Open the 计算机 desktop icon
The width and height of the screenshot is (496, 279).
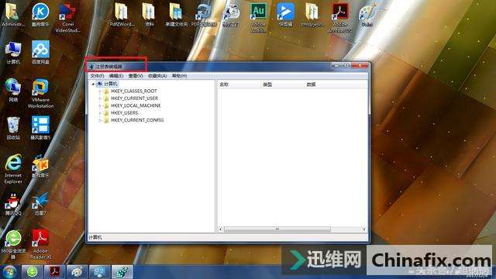coord(13,53)
